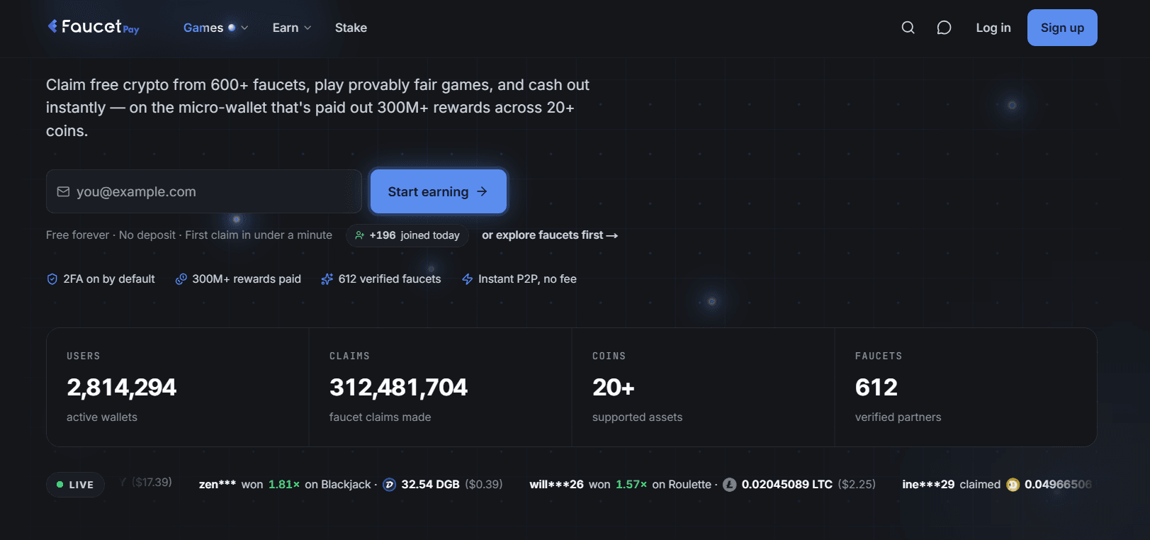Click the +196 joined today badge

point(407,235)
